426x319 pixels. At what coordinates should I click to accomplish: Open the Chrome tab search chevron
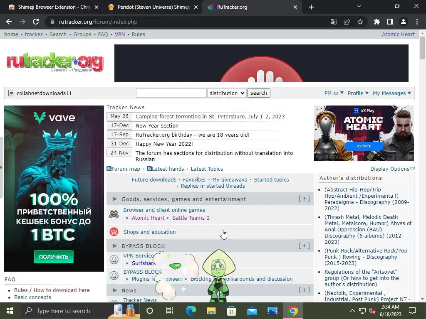(x=359, y=6)
